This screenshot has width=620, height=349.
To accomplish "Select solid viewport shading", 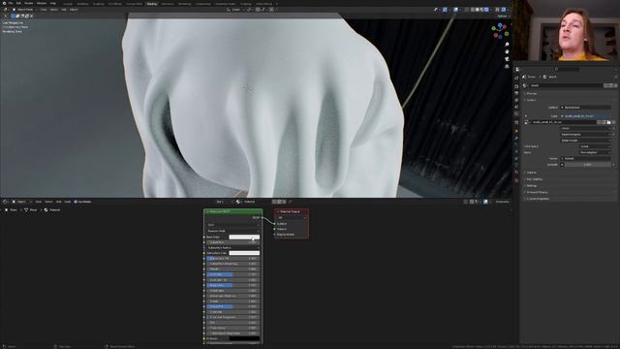I will (478, 10).
